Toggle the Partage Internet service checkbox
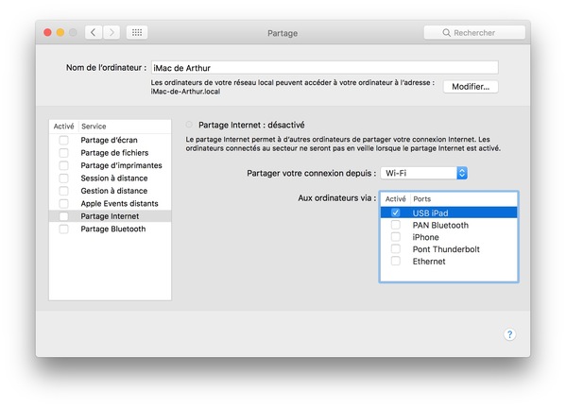This screenshot has width=566, height=408. (63, 216)
